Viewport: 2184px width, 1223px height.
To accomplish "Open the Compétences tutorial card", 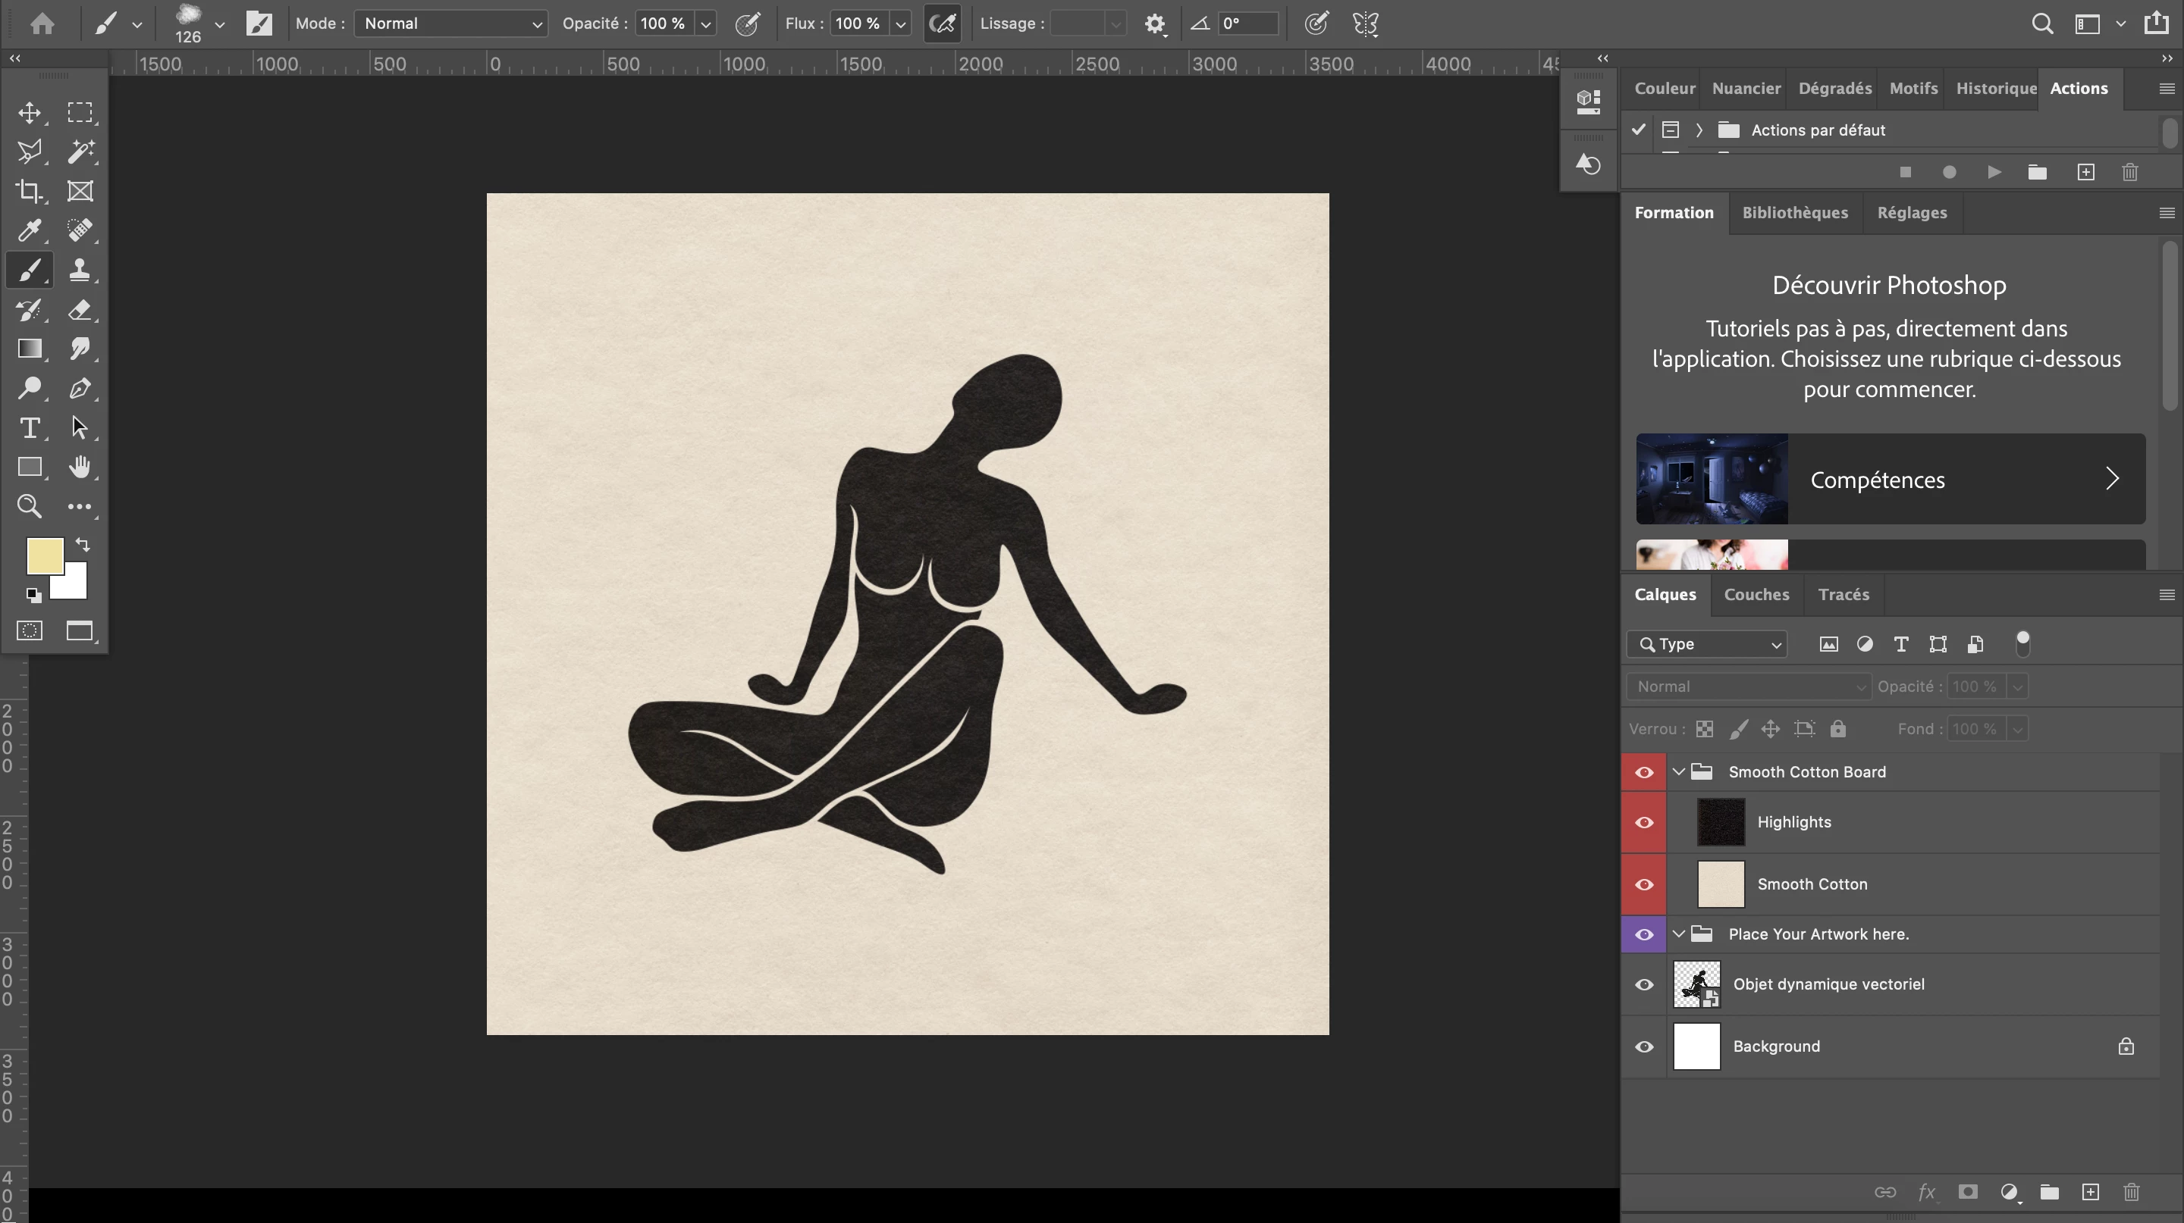I will coord(1890,480).
